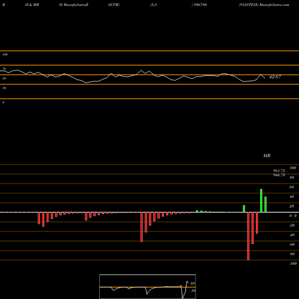Select the 961.72 value near MR panel
Screen dimensions: 299x299
[x=279, y=171]
